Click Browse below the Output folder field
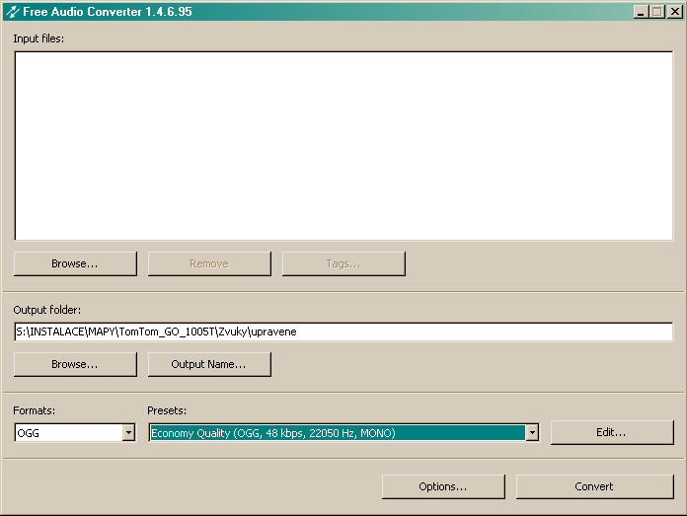The width and height of the screenshot is (687, 516). pos(75,364)
